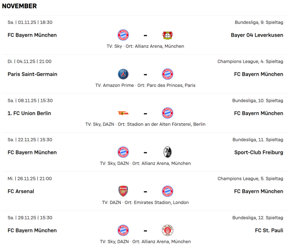This screenshot has width=288, height=248.
Task: Click the 1. FC Union Berlin logo
Action: [123, 113]
